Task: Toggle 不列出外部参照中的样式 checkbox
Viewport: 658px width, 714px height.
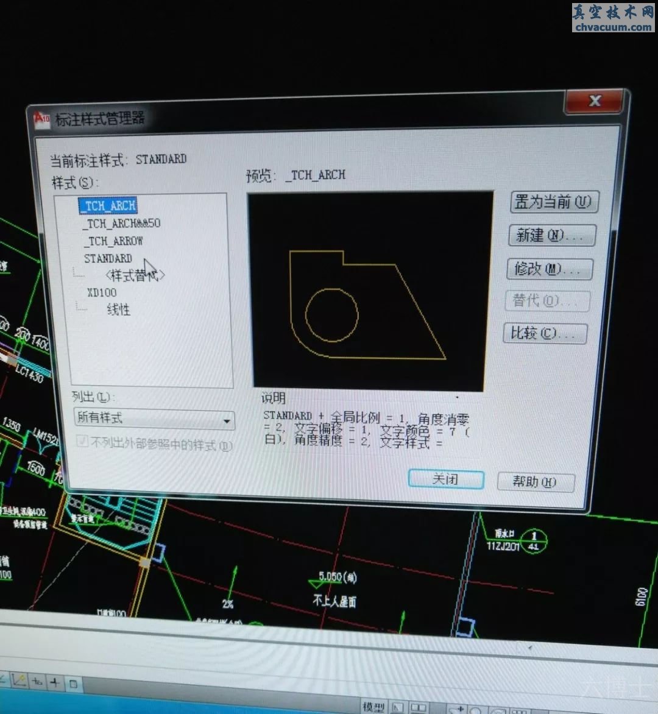Action: (82, 441)
